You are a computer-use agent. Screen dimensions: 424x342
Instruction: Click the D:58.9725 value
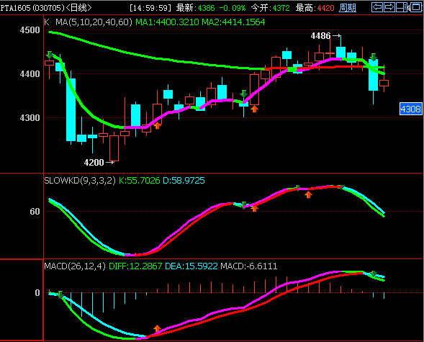tap(184, 180)
